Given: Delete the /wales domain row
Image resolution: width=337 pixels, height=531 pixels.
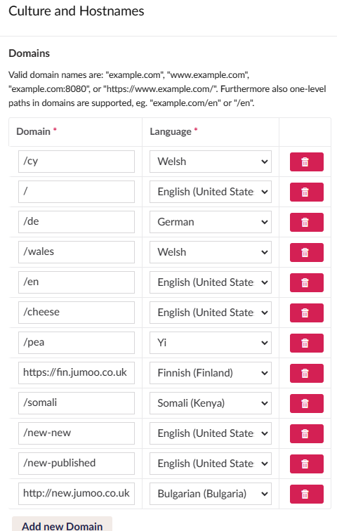Looking at the screenshot, I should (307, 252).
